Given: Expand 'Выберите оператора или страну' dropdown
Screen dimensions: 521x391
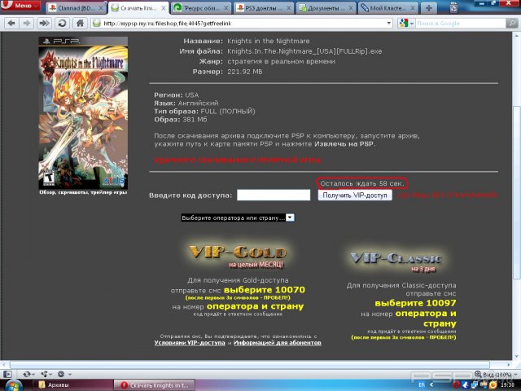Looking at the screenshot, I should pos(237,217).
